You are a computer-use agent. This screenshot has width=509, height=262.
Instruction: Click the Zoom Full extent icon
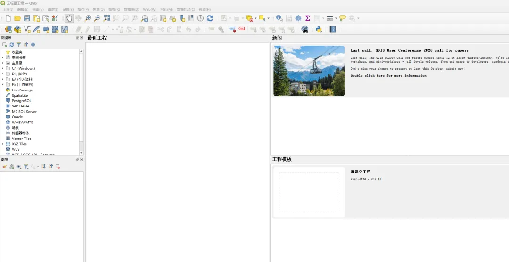click(107, 18)
